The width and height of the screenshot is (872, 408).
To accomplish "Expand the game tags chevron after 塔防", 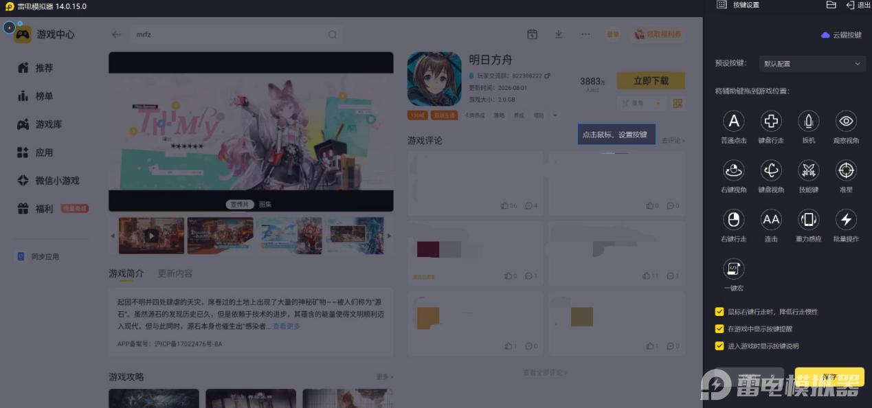I will (555, 115).
